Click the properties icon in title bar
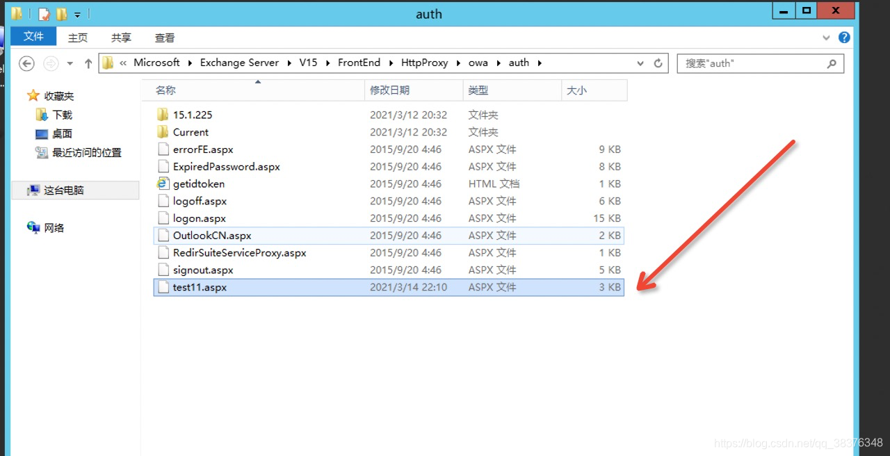 44,14
